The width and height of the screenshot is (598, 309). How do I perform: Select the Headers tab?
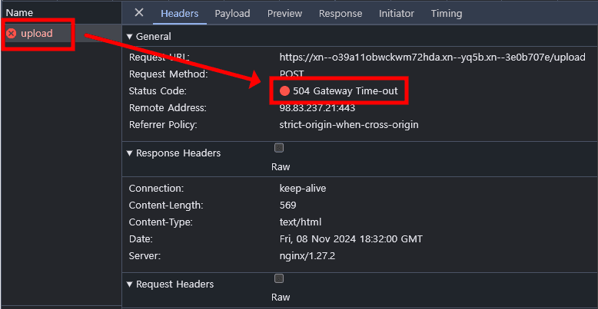(x=179, y=13)
